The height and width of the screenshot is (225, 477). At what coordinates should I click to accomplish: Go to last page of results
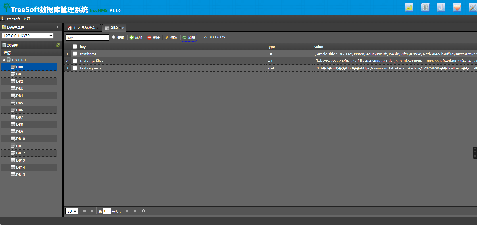pyautogui.click(x=135, y=211)
